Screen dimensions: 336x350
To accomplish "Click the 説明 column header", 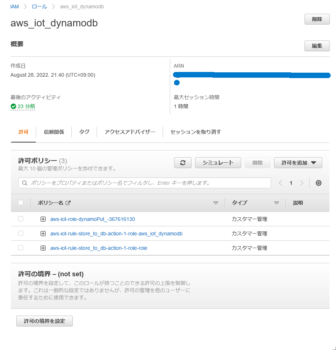I will [x=298, y=203].
